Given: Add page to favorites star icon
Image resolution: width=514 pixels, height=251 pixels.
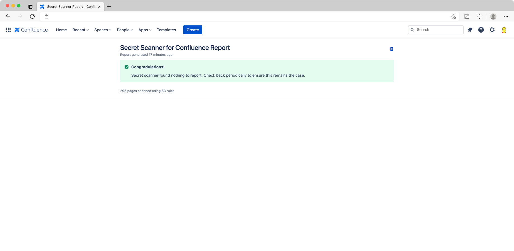Looking at the screenshot, I should click(x=453, y=17).
